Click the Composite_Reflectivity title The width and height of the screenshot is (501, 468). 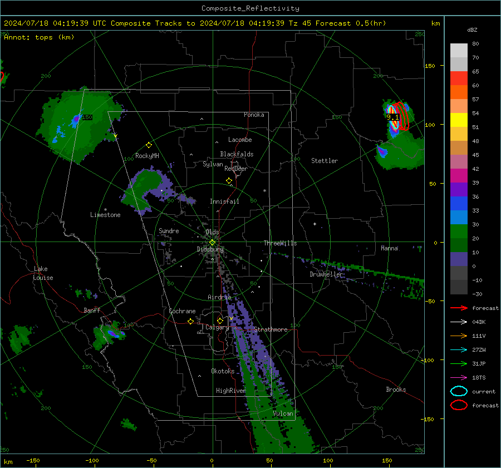[x=250, y=8]
